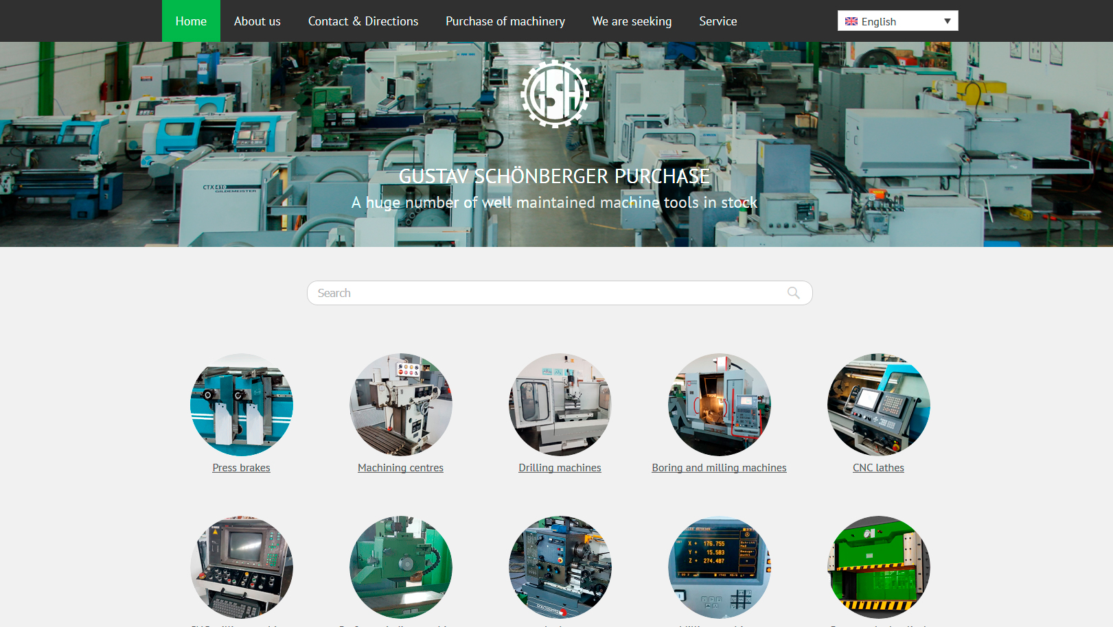Screen dimensions: 1113x627
Task: Click the language selector dropdown arrow
Action: pyautogui.click(x=947, y=21)
